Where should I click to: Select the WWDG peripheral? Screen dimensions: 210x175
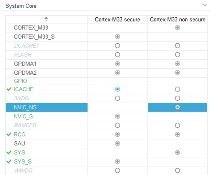23,171
